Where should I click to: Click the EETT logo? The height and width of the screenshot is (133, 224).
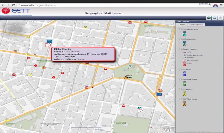[16, 11]
